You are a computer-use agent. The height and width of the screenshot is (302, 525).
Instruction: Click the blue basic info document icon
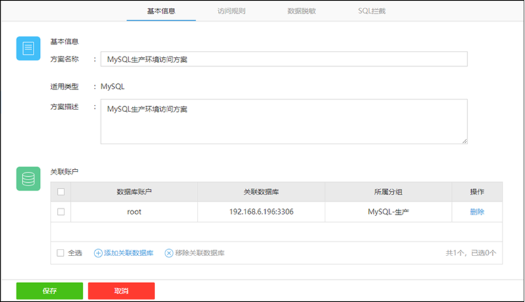[x=29, y=48]
